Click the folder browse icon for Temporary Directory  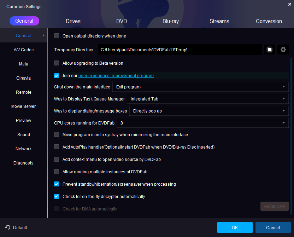tap(269, 50)
